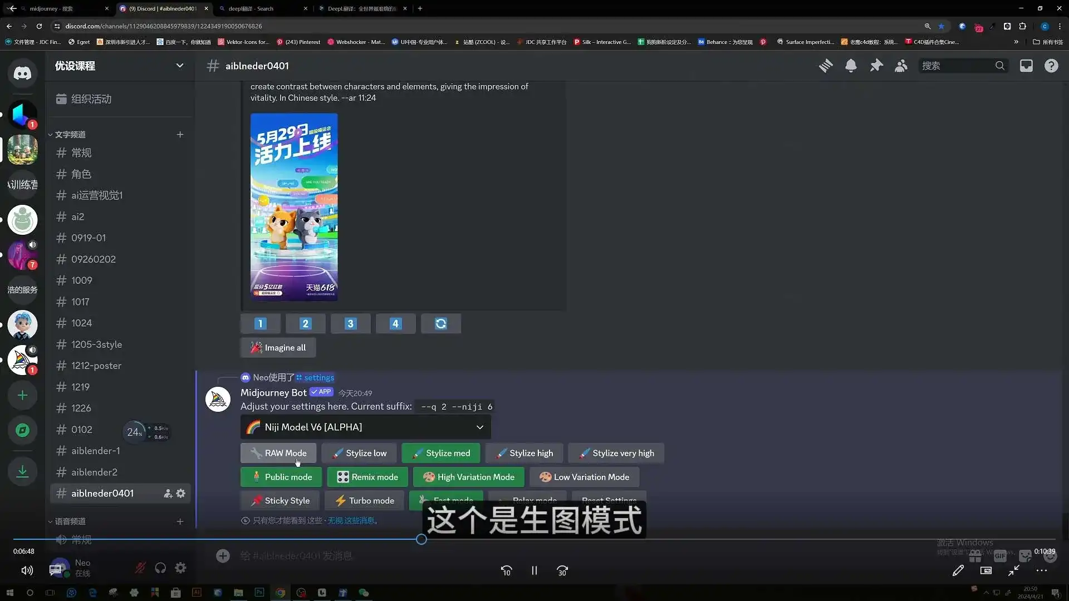Open the 优设课程 server menu chevron
This screenshot has width=1069, height=601.
(x=180, y=66)
